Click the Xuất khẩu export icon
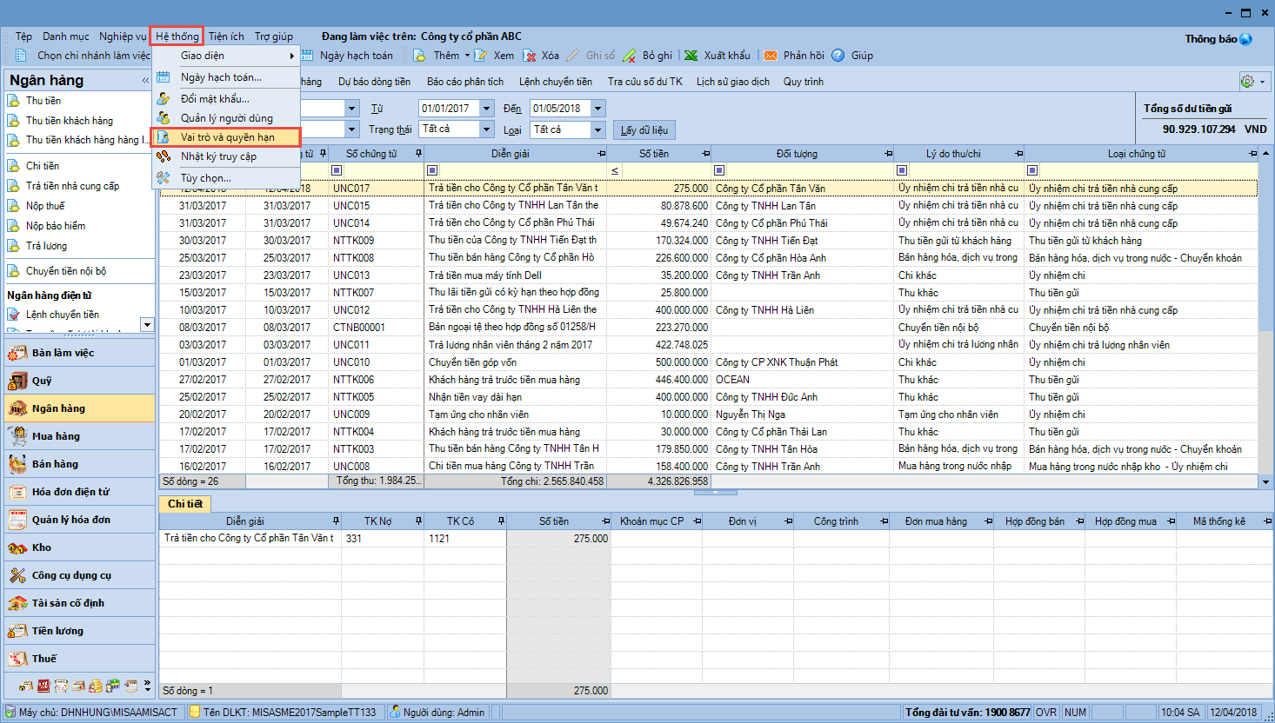 tap(691, 56)
